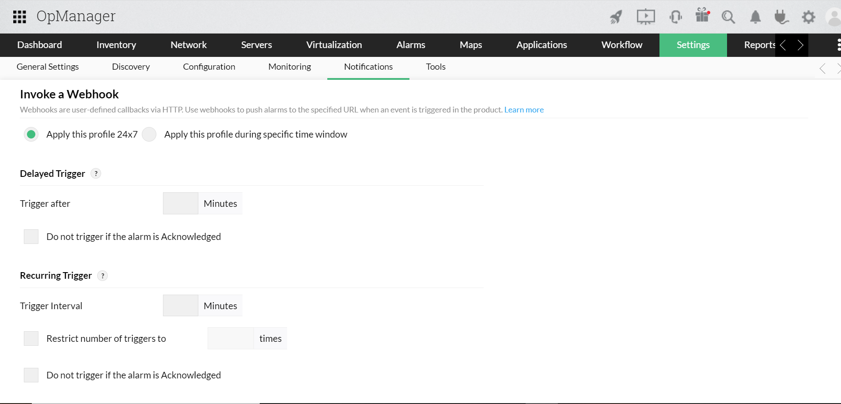Click the rocket quick-start icon in the header
This screenshot has width=841, height=404.
[x=616, y=17]
